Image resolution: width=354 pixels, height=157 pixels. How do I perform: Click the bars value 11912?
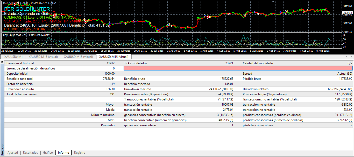pyautogui.click(x=110, y=63)
